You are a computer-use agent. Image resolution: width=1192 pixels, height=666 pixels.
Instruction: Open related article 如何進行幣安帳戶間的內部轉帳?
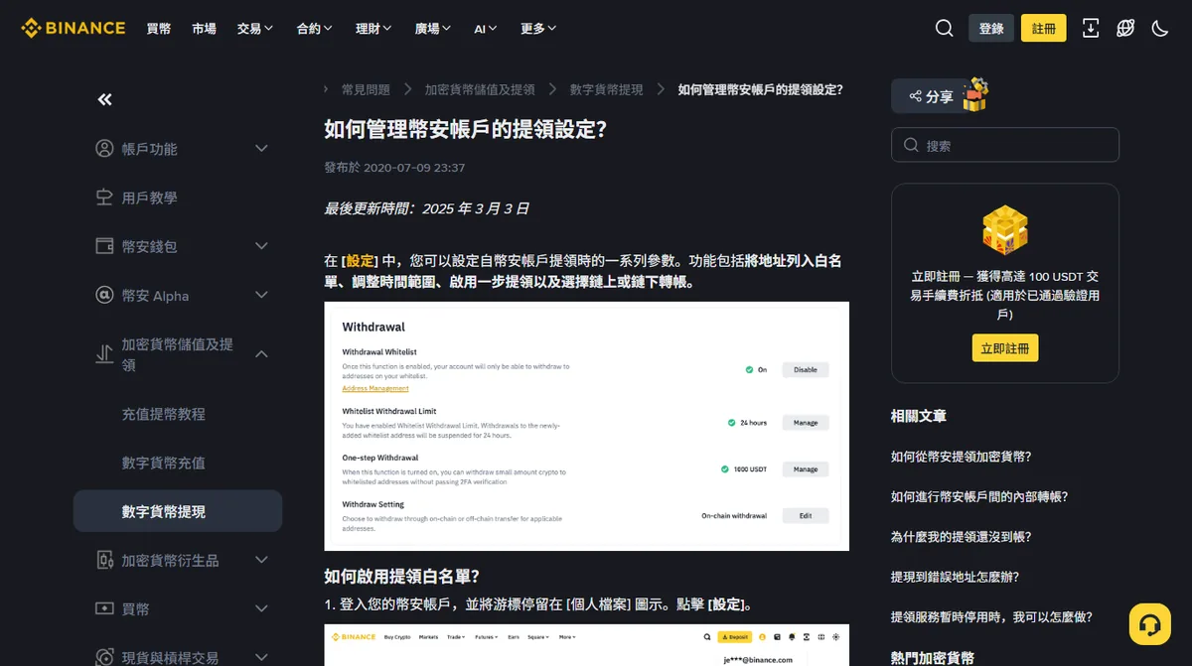pyautogui.click(x=979, y=496)
